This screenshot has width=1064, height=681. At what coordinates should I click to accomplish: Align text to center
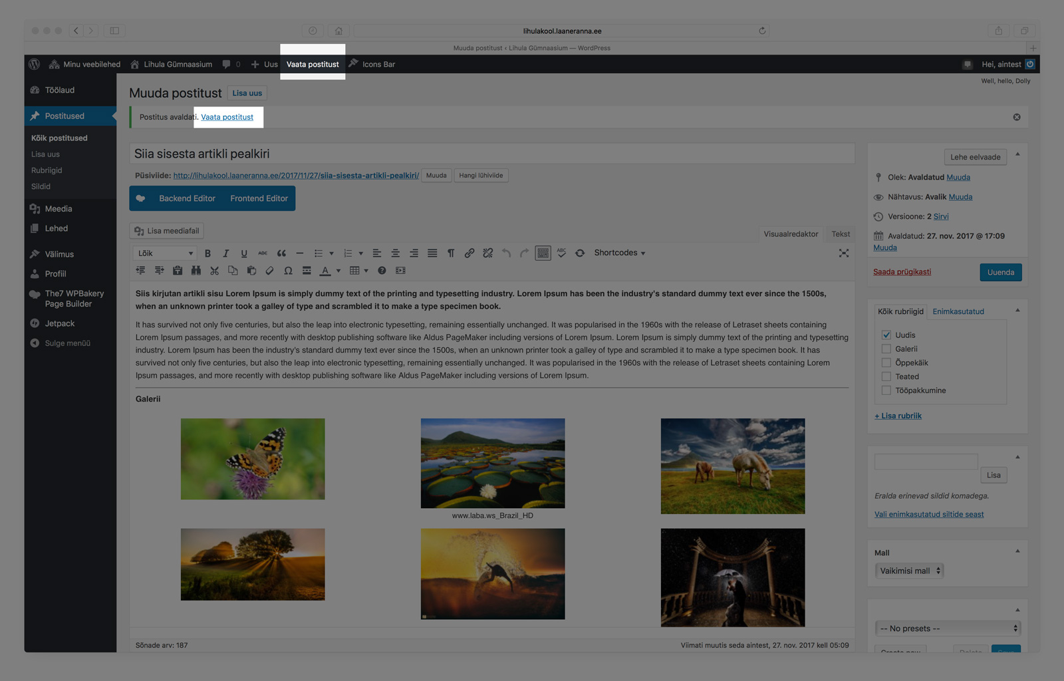(x=395, y=253)
